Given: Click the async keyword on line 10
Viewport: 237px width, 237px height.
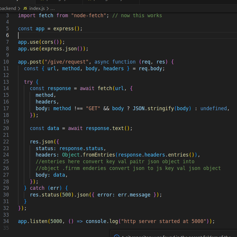Looking at the screenshot, I should [102, 62].
